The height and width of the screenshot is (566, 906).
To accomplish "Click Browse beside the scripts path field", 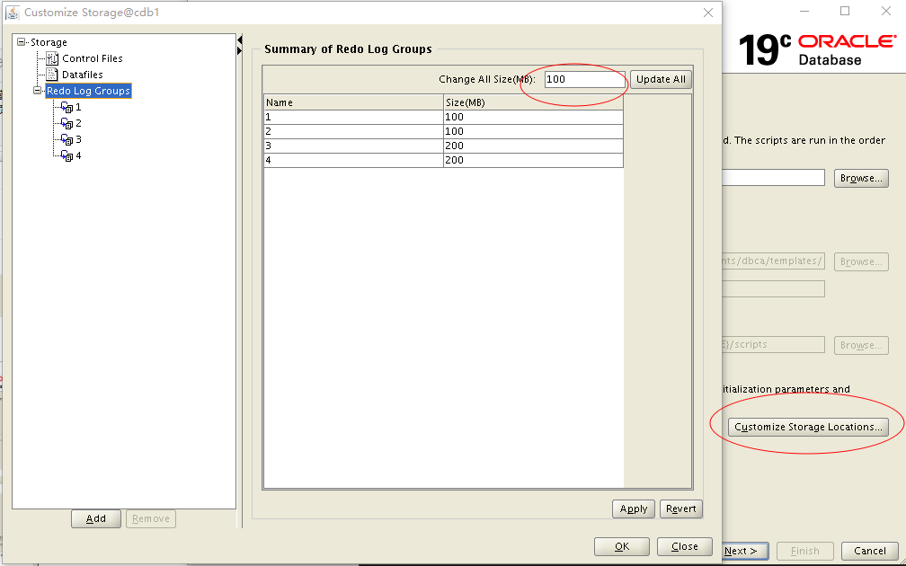I will click(x=861, y=345).
